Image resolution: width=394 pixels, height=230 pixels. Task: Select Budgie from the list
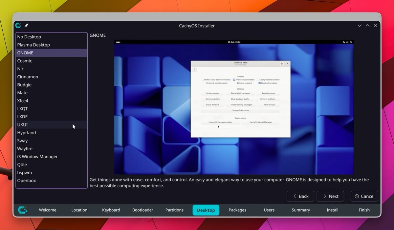[x=52, y=85]
